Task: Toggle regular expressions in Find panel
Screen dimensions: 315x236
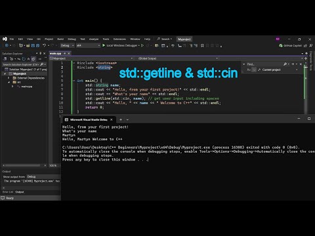Action: pos(259,69)
